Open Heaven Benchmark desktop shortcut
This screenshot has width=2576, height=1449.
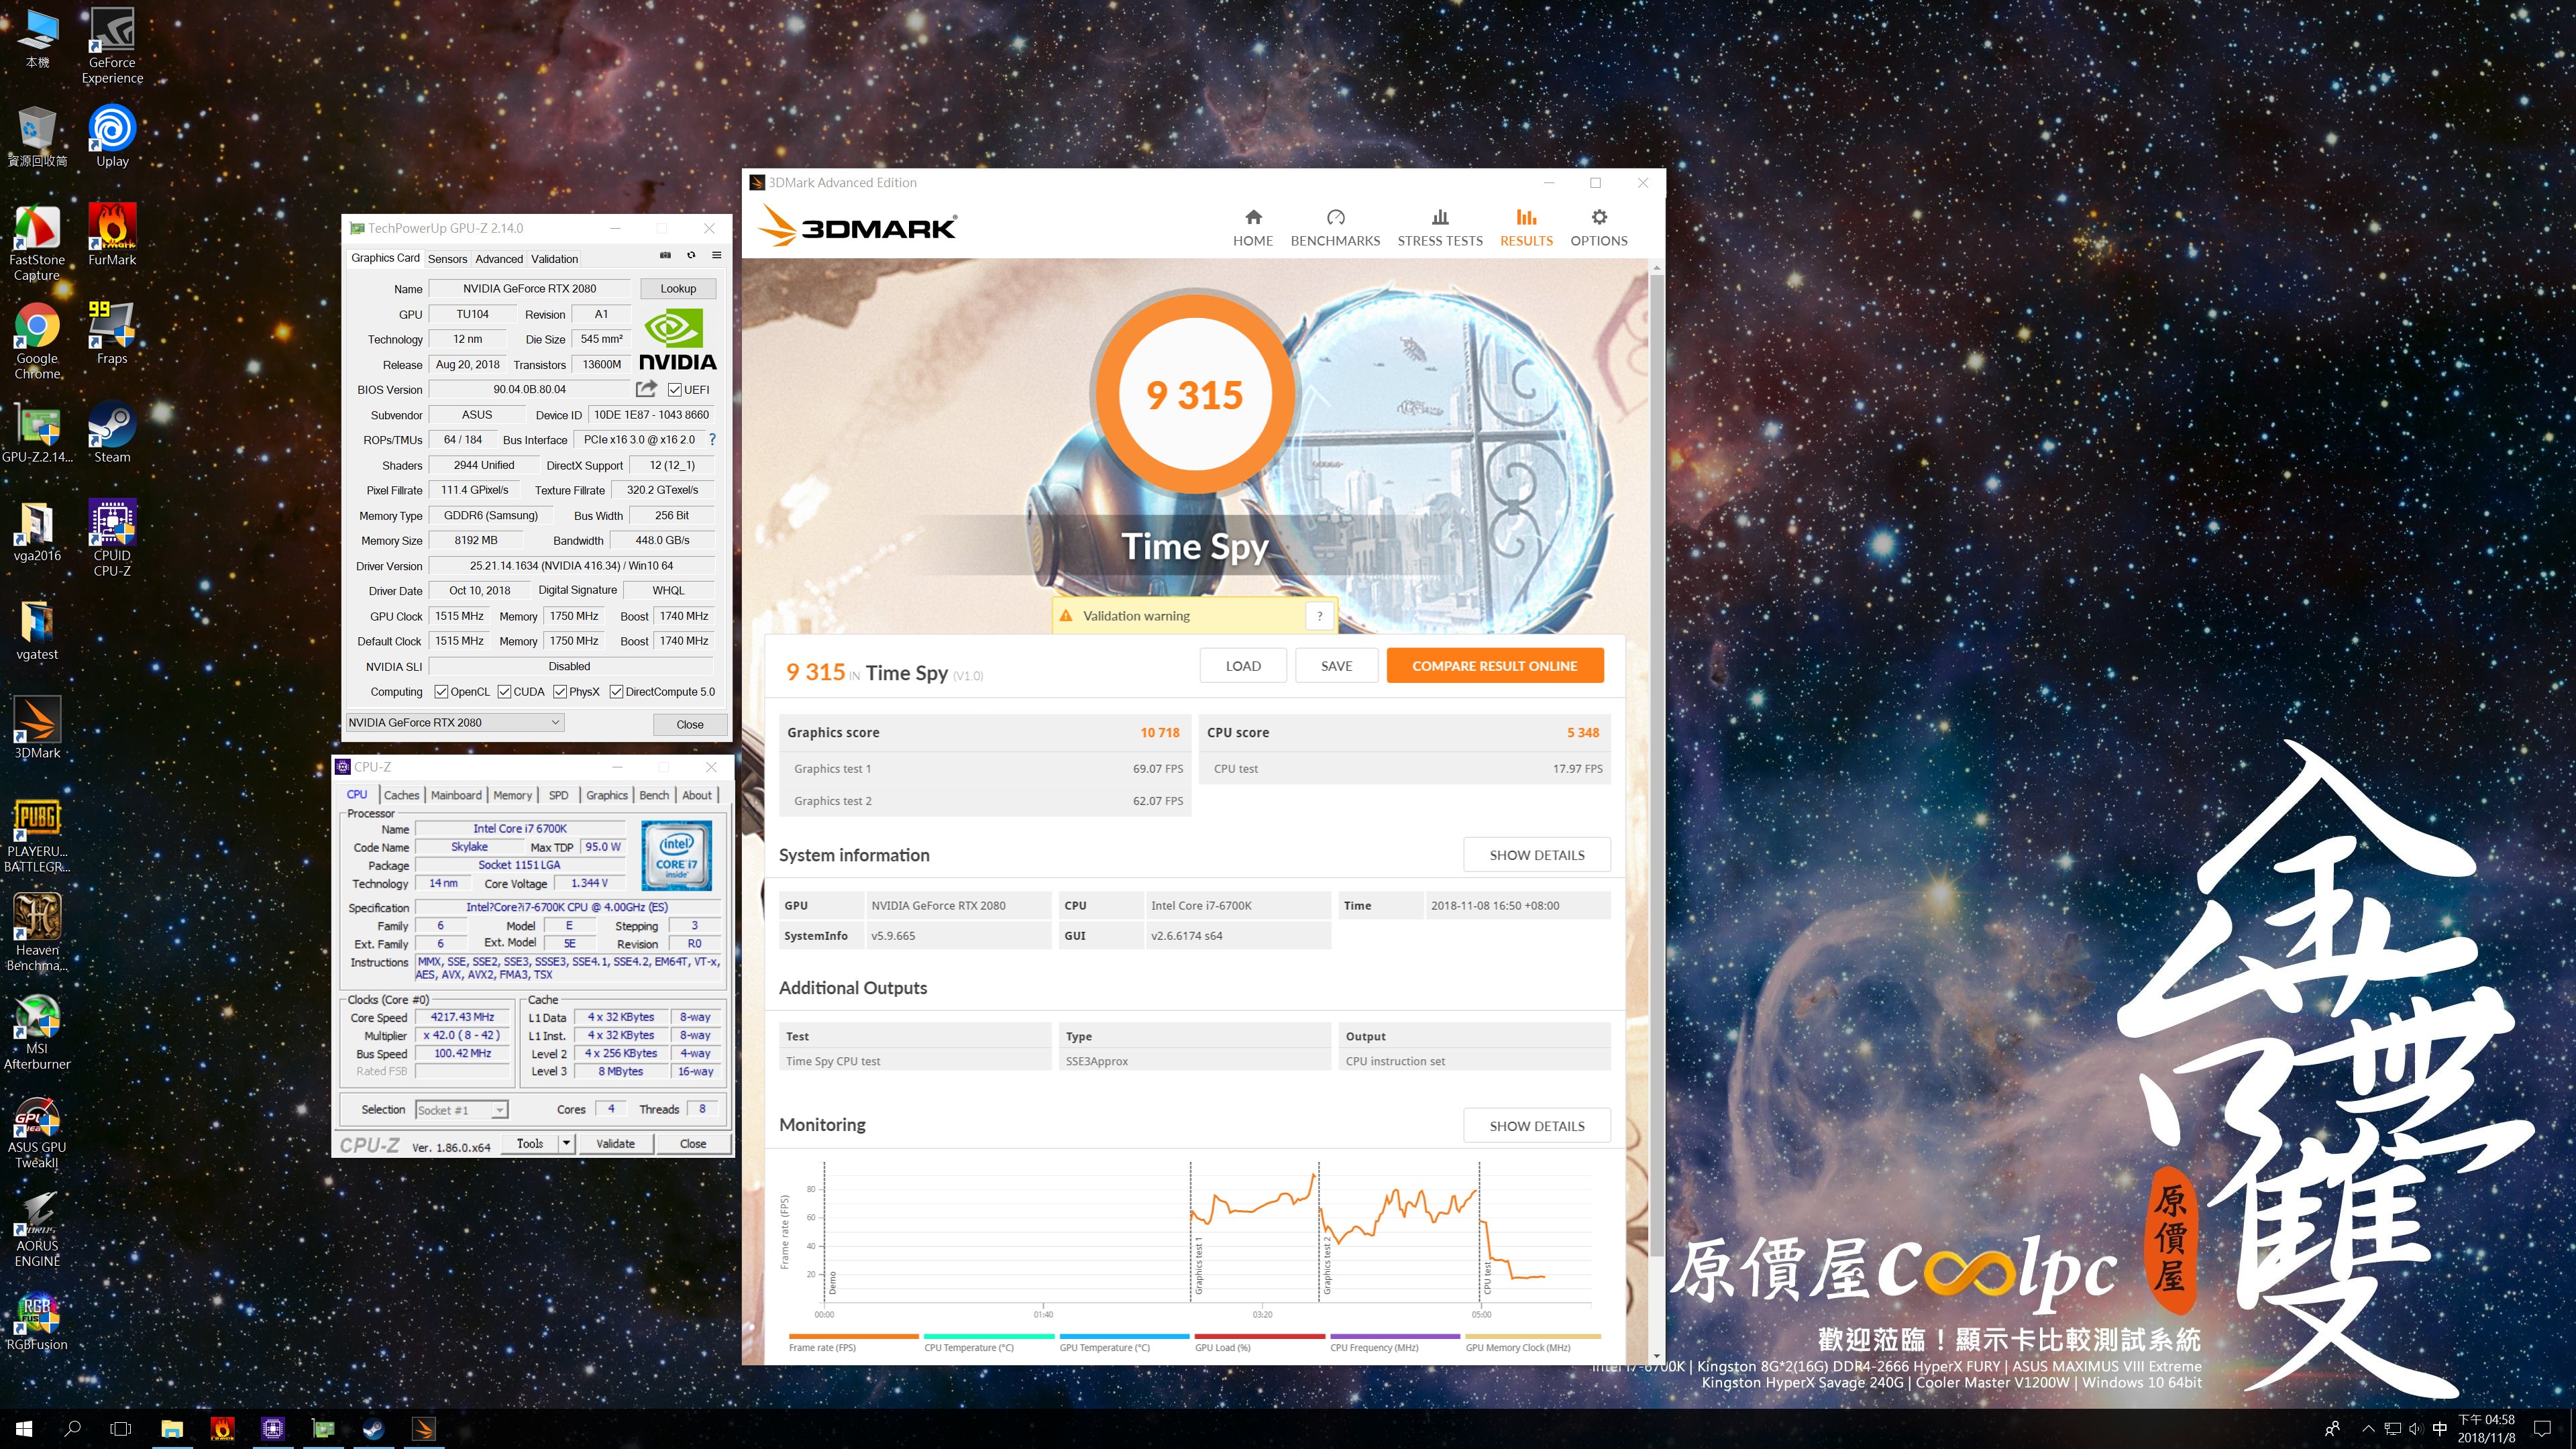pos(37,933)
